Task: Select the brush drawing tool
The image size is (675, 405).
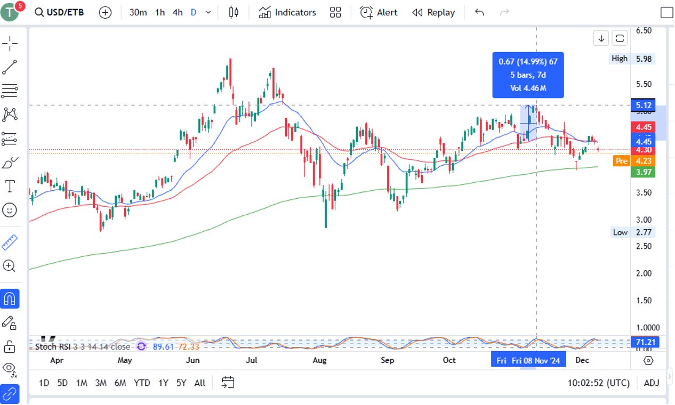Action: pos(10,163)
